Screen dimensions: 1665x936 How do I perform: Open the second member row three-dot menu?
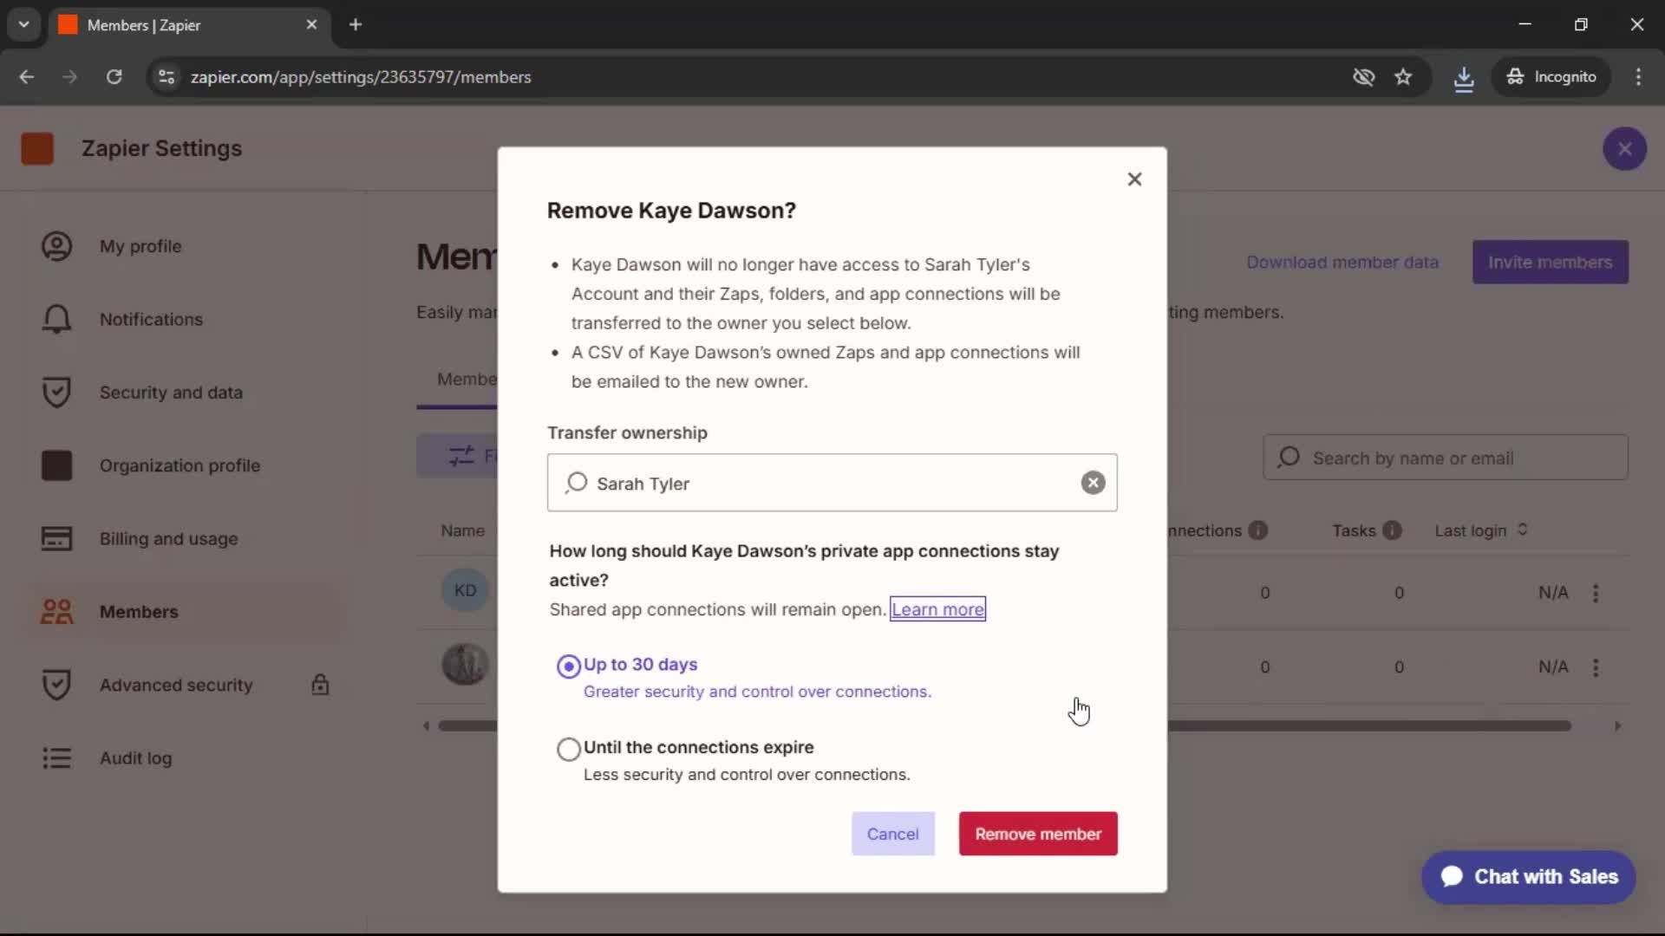pos(1596,667)
